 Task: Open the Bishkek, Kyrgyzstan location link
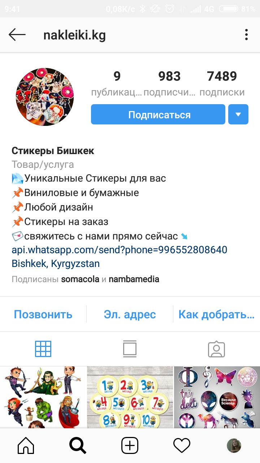click(x=56, y=264)
